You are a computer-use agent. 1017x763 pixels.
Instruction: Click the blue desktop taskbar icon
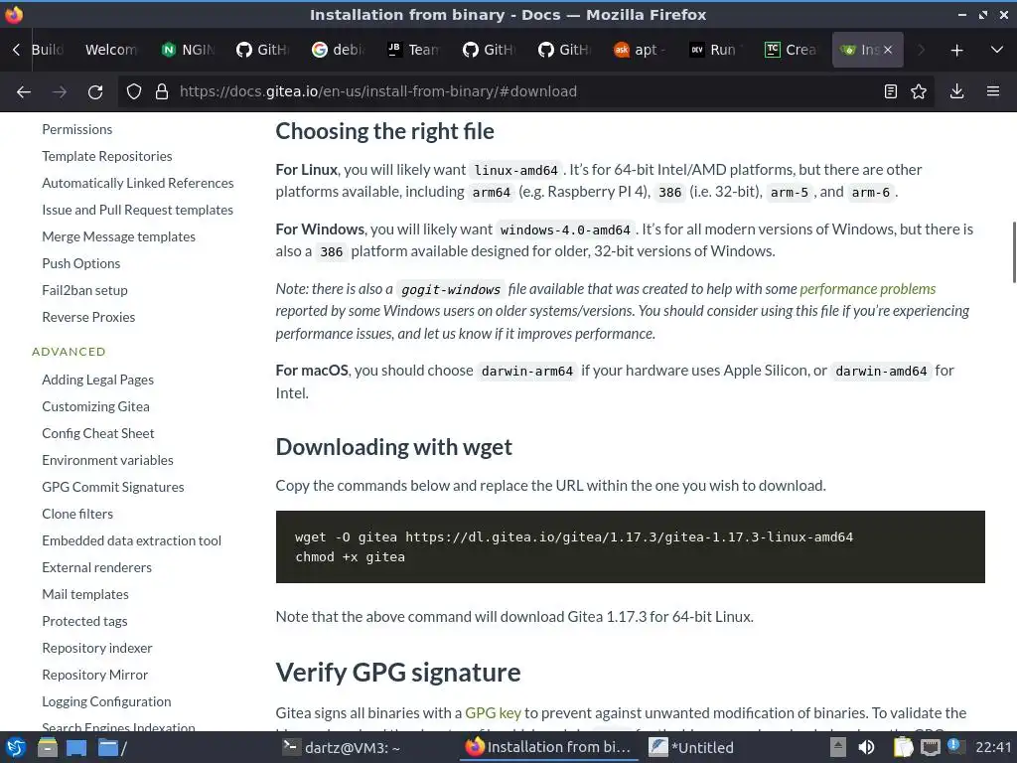point(76,748)
